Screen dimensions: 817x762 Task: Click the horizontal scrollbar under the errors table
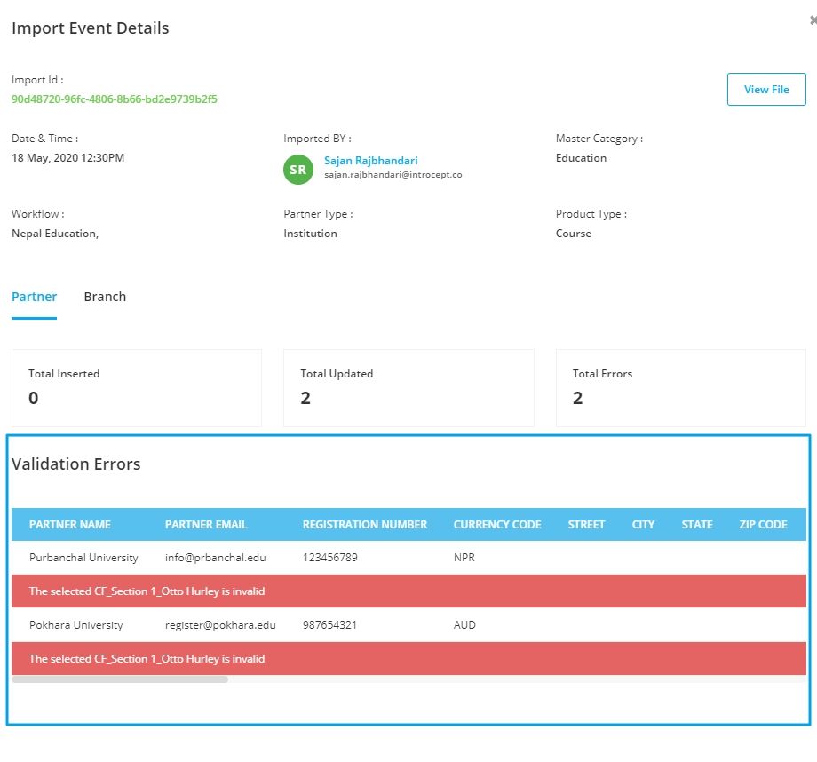click(x=120, y=679)
